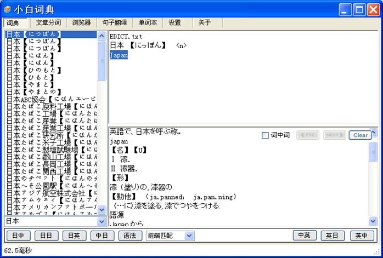This screenshot has height=258, width=383.
Task: Click the 小白词典 app icon in title bar
Action: [x=7, y=9]
